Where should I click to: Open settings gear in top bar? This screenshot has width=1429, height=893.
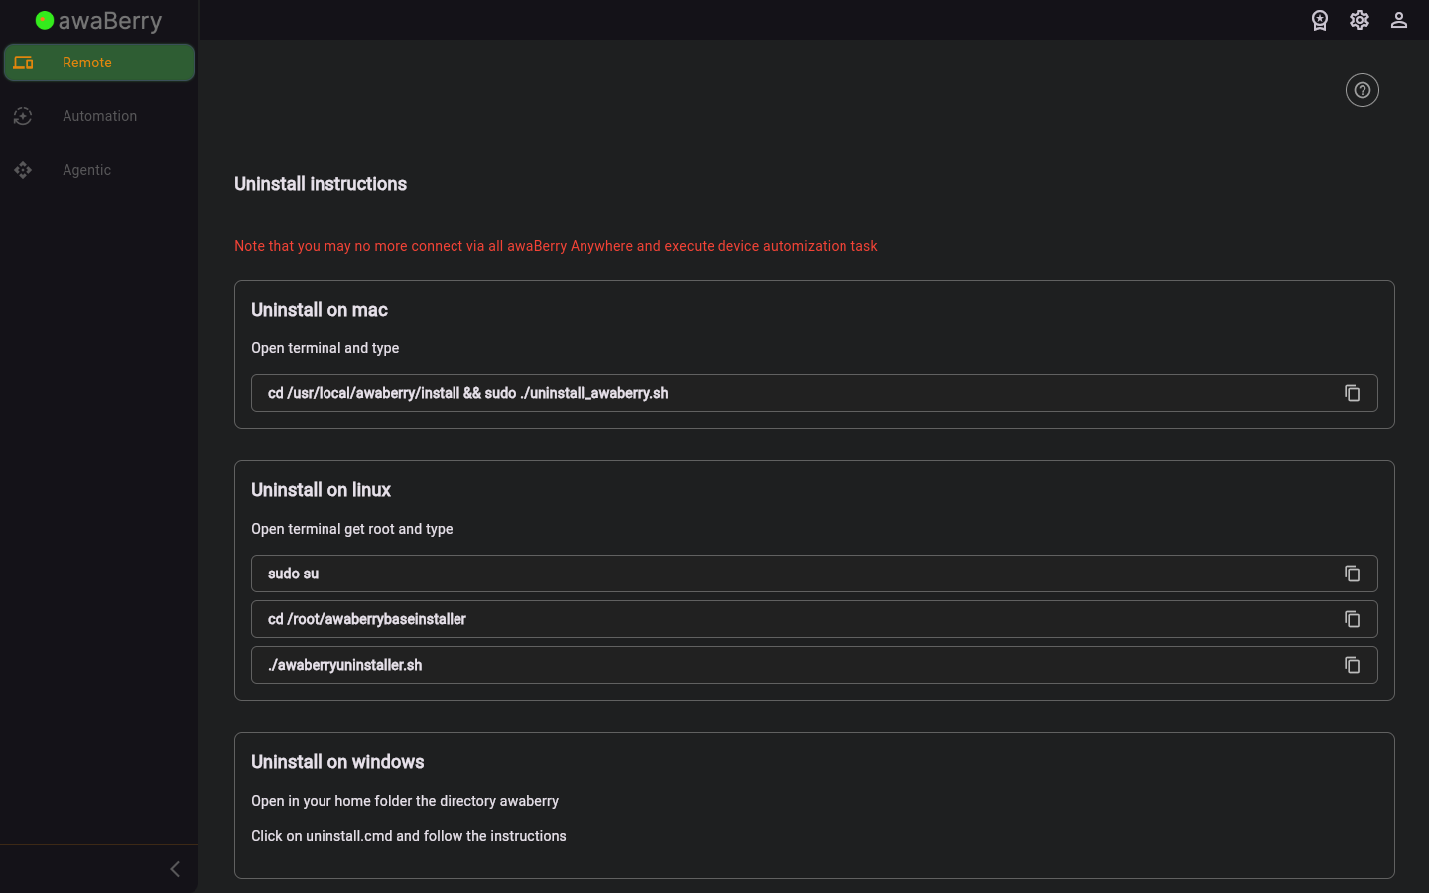(1360, 20)
